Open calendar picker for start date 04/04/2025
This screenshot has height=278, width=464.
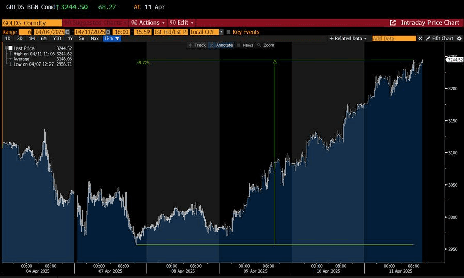67,32
